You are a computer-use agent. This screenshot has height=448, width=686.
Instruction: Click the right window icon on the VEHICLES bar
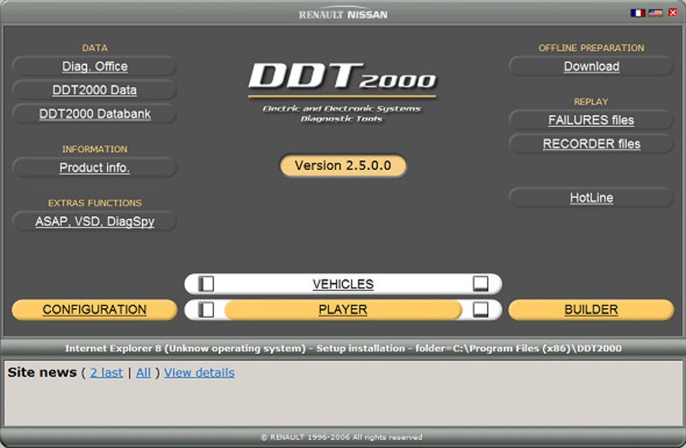480,284
